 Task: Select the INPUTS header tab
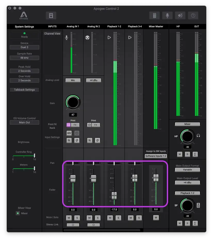pyautogui.click(x=52, y=27)
